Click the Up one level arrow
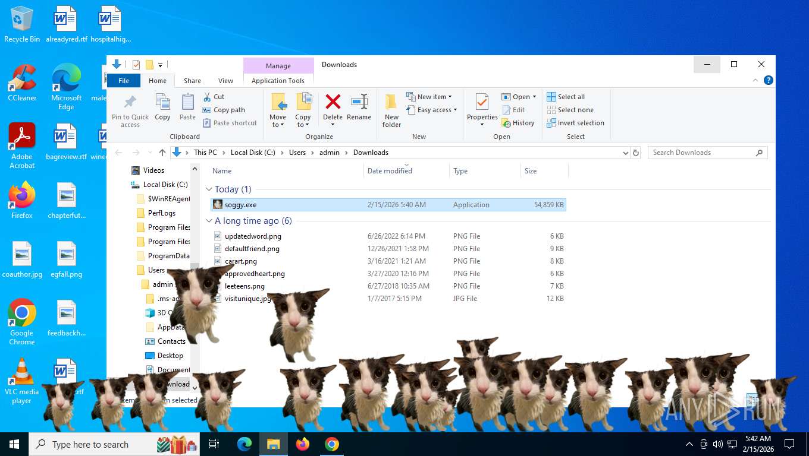The height and width of the screenshot is (456, 809). point(162,153)
